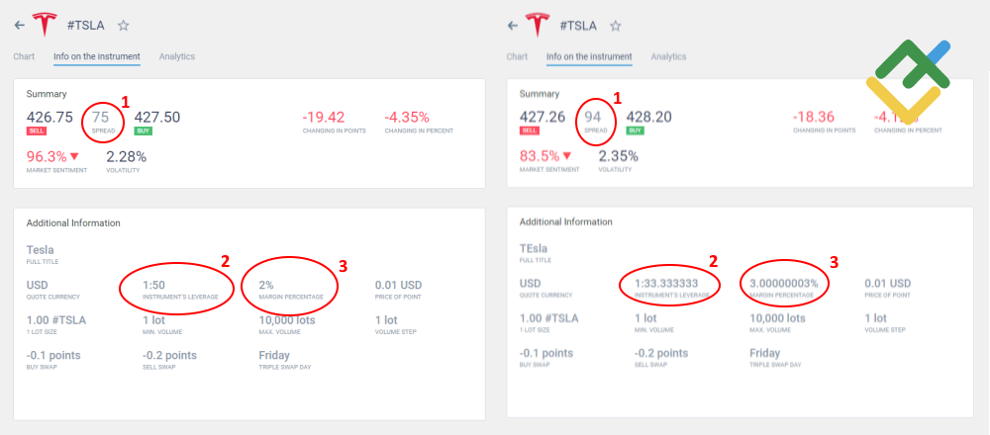This screenshot has width=990, height=435.
Task: Click the back arrow in the right panel
Action: (x=512, y=26)
